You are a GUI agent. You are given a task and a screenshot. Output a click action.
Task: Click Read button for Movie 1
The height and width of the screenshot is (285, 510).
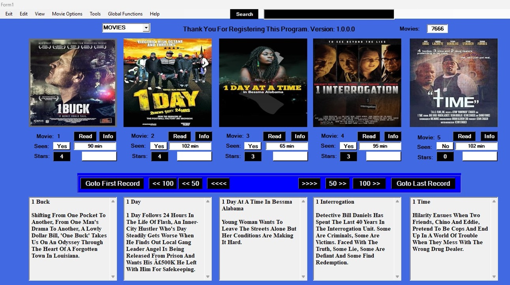tap(85, 136)
